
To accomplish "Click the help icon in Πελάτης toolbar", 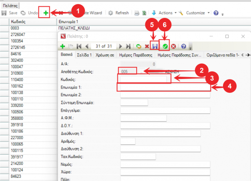I will (x=183, y=46).
